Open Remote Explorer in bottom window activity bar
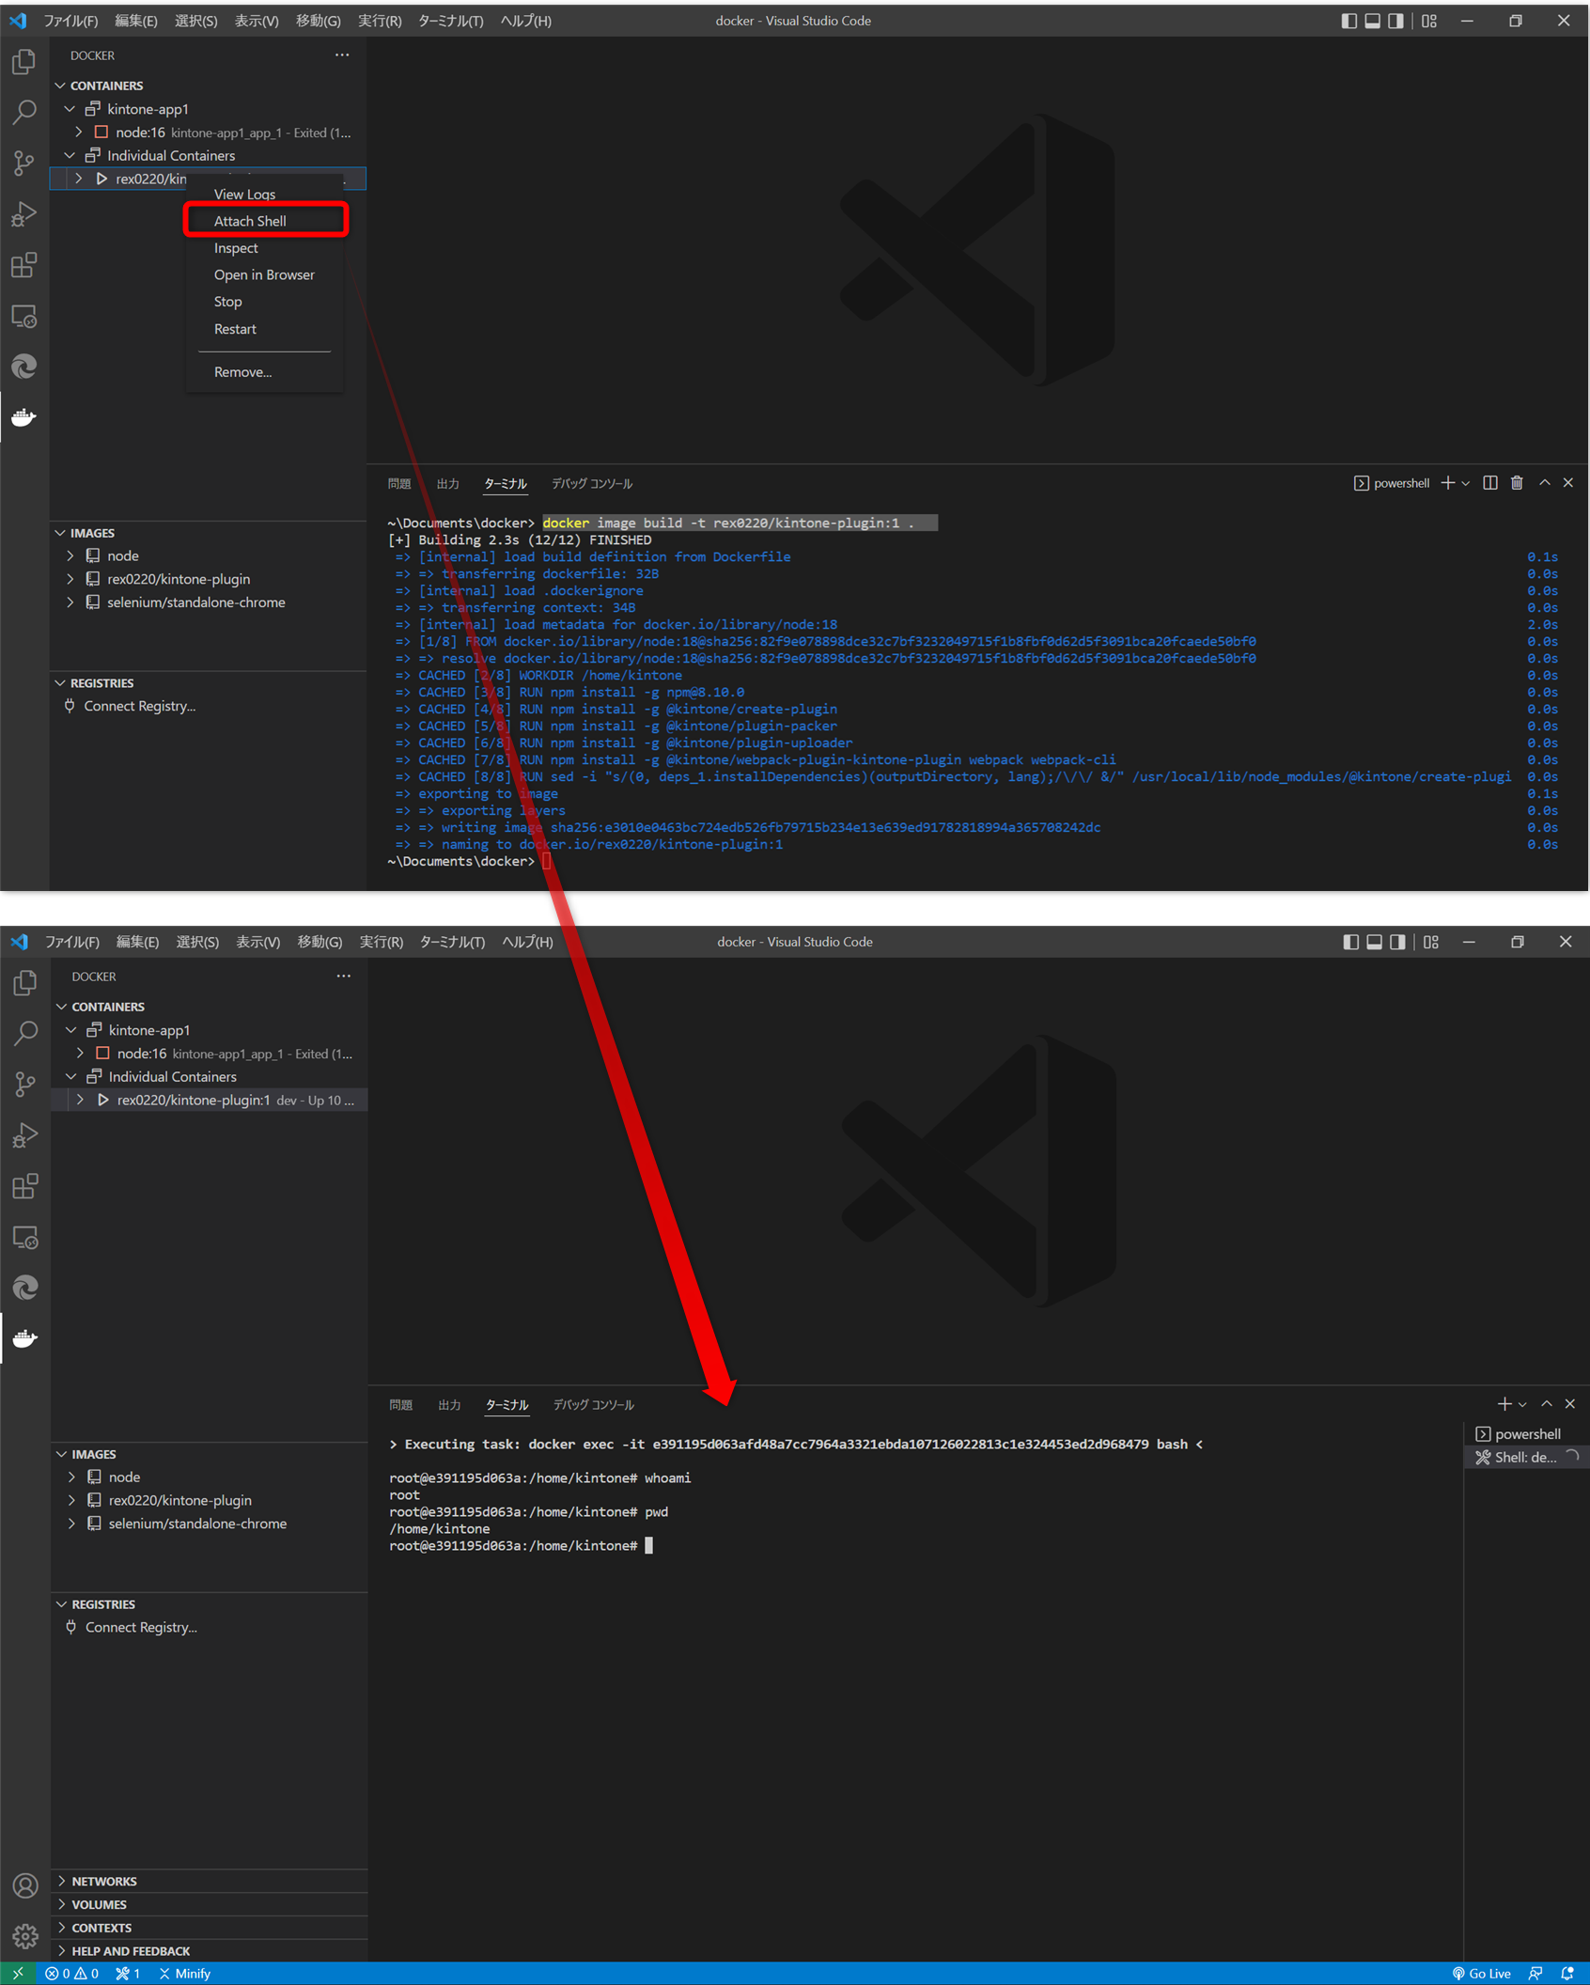The width and height of the screenshot is (1590, 1985). click(x=25, y=1237)
